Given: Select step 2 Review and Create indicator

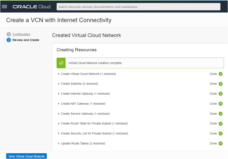Looking at the screenshot, I should [x=8, y=40].
